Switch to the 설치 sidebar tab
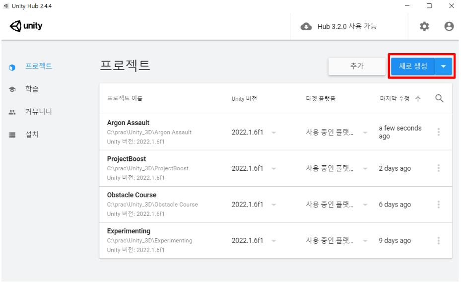Image resolution: width=462 pixels, height=283 pixels. (x=32, y=135)
